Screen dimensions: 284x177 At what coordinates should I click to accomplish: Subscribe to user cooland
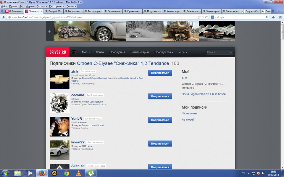160,96
